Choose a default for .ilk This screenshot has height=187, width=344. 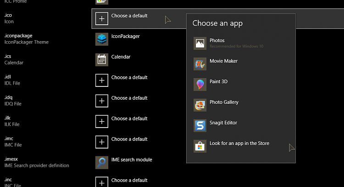pos(129,118)
